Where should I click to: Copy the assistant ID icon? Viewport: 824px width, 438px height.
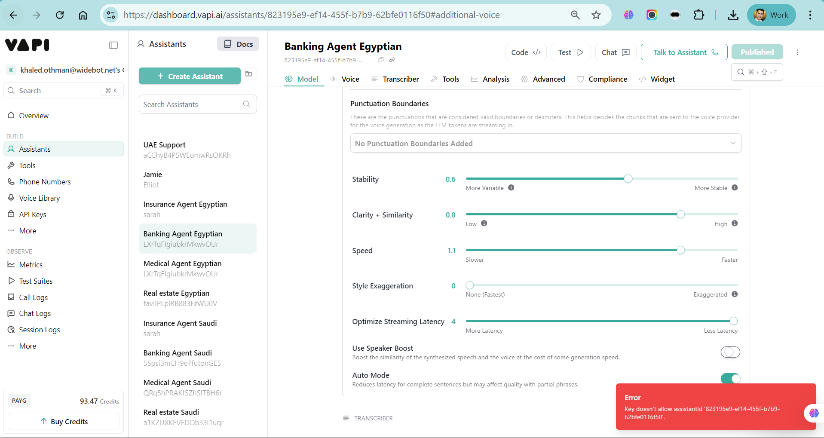point(380,60)
